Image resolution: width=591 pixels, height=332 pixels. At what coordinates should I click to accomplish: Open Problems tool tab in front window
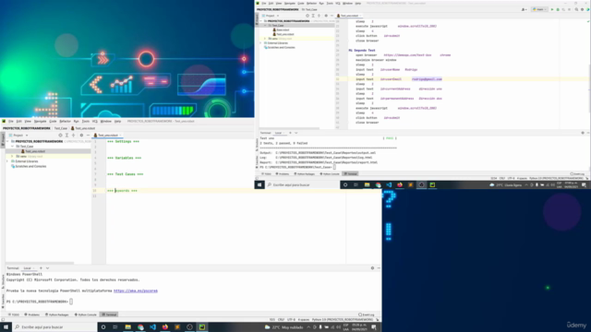[x=32, y=314]
